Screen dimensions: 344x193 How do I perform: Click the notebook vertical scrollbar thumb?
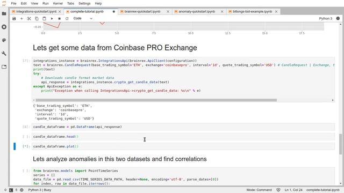coord(340,144)
